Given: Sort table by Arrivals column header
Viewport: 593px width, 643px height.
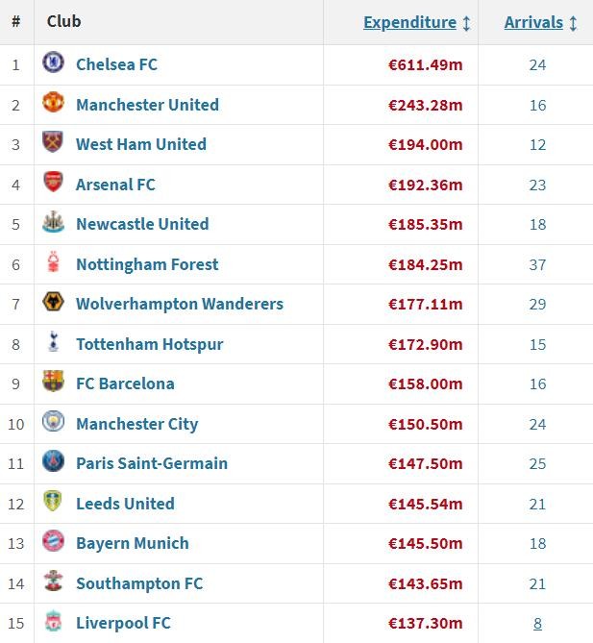Looking at the screenshot, I should click(533, 22).
